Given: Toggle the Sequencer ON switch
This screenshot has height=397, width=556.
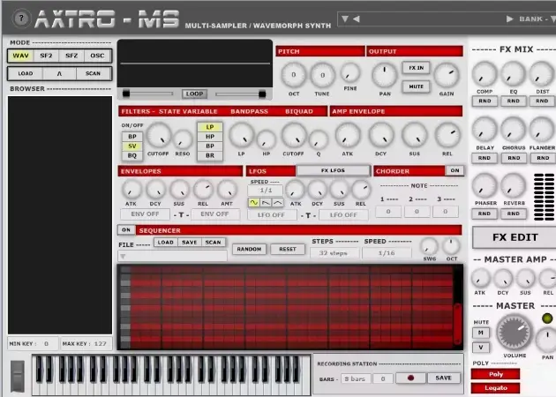Looking at the screenshot, I should [126, 229].
